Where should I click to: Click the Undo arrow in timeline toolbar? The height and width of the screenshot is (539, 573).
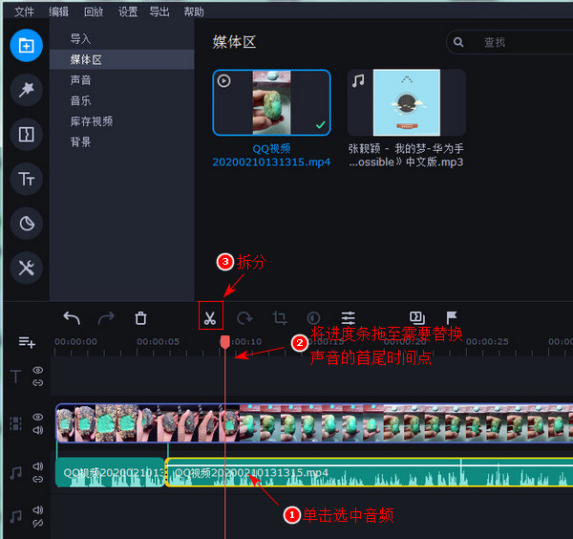(72, 318)
